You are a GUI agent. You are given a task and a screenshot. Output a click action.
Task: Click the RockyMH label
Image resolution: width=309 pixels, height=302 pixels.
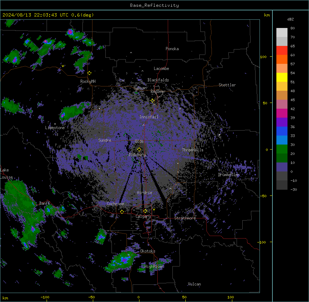(x=88, y=81)
